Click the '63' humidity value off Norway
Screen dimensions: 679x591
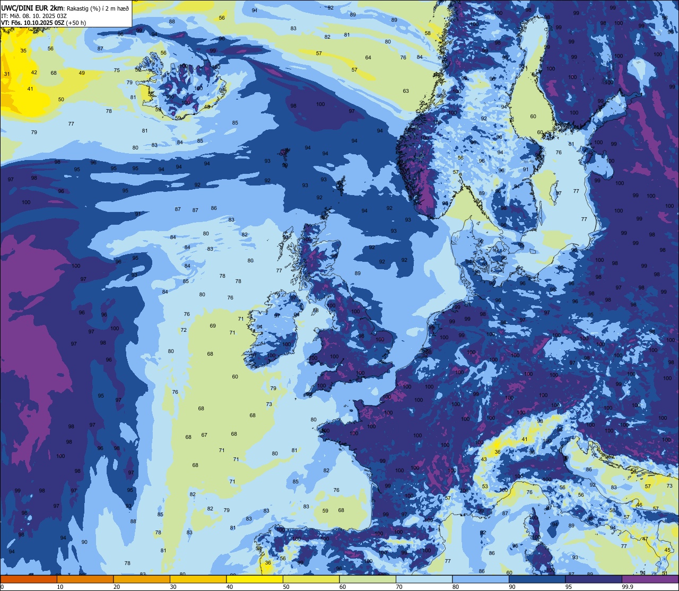[406, 91]
